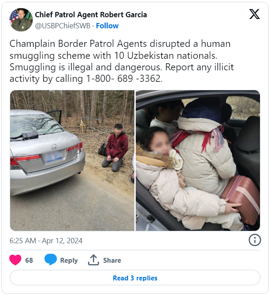Click the Read 3 replies button
The height and width of the screenshot is (295, 271).
click(x=135, y=278)
